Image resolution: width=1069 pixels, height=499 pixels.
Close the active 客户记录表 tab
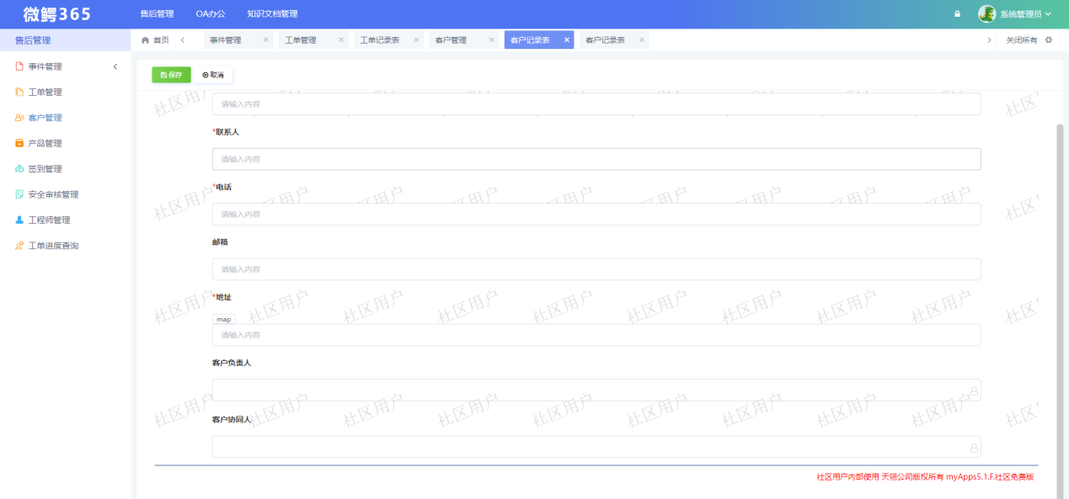pos(566,40)
